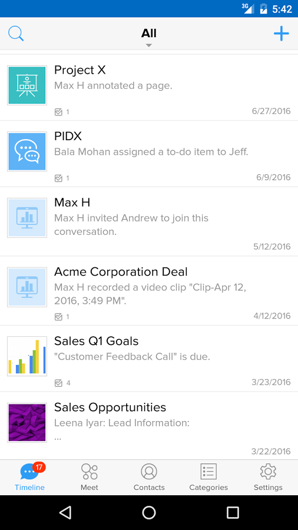The width and height of the screenshot is (298, 530).
Task: Tap the Android home circle button
Action: tap(149, 512)
